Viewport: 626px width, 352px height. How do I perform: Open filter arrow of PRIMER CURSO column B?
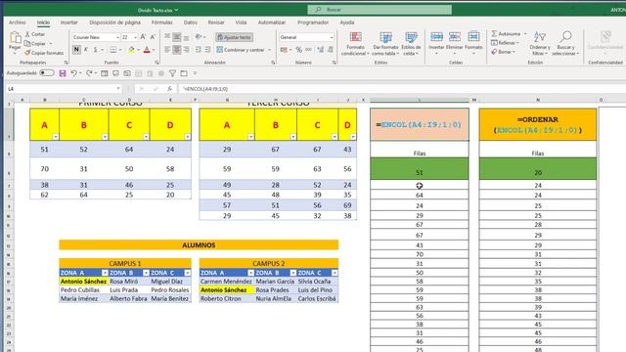105,137
